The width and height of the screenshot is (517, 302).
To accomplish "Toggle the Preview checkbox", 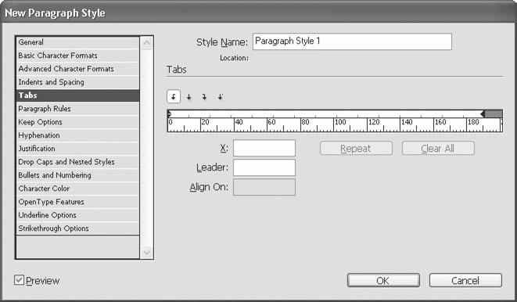I will pyautogui.click(x=19, y=280).
